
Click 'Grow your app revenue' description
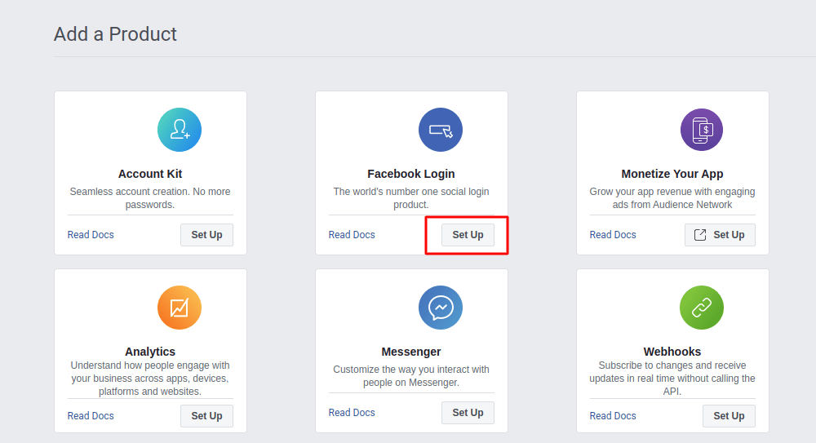[x=672, y=197]
